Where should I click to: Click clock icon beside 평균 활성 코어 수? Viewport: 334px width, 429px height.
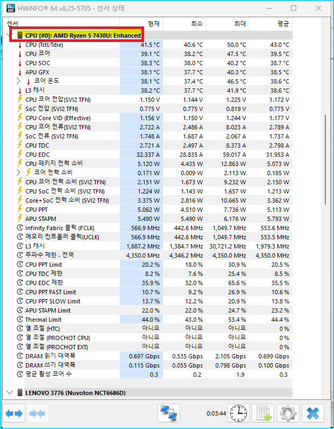pyautogui.click(x=20, y=375)
